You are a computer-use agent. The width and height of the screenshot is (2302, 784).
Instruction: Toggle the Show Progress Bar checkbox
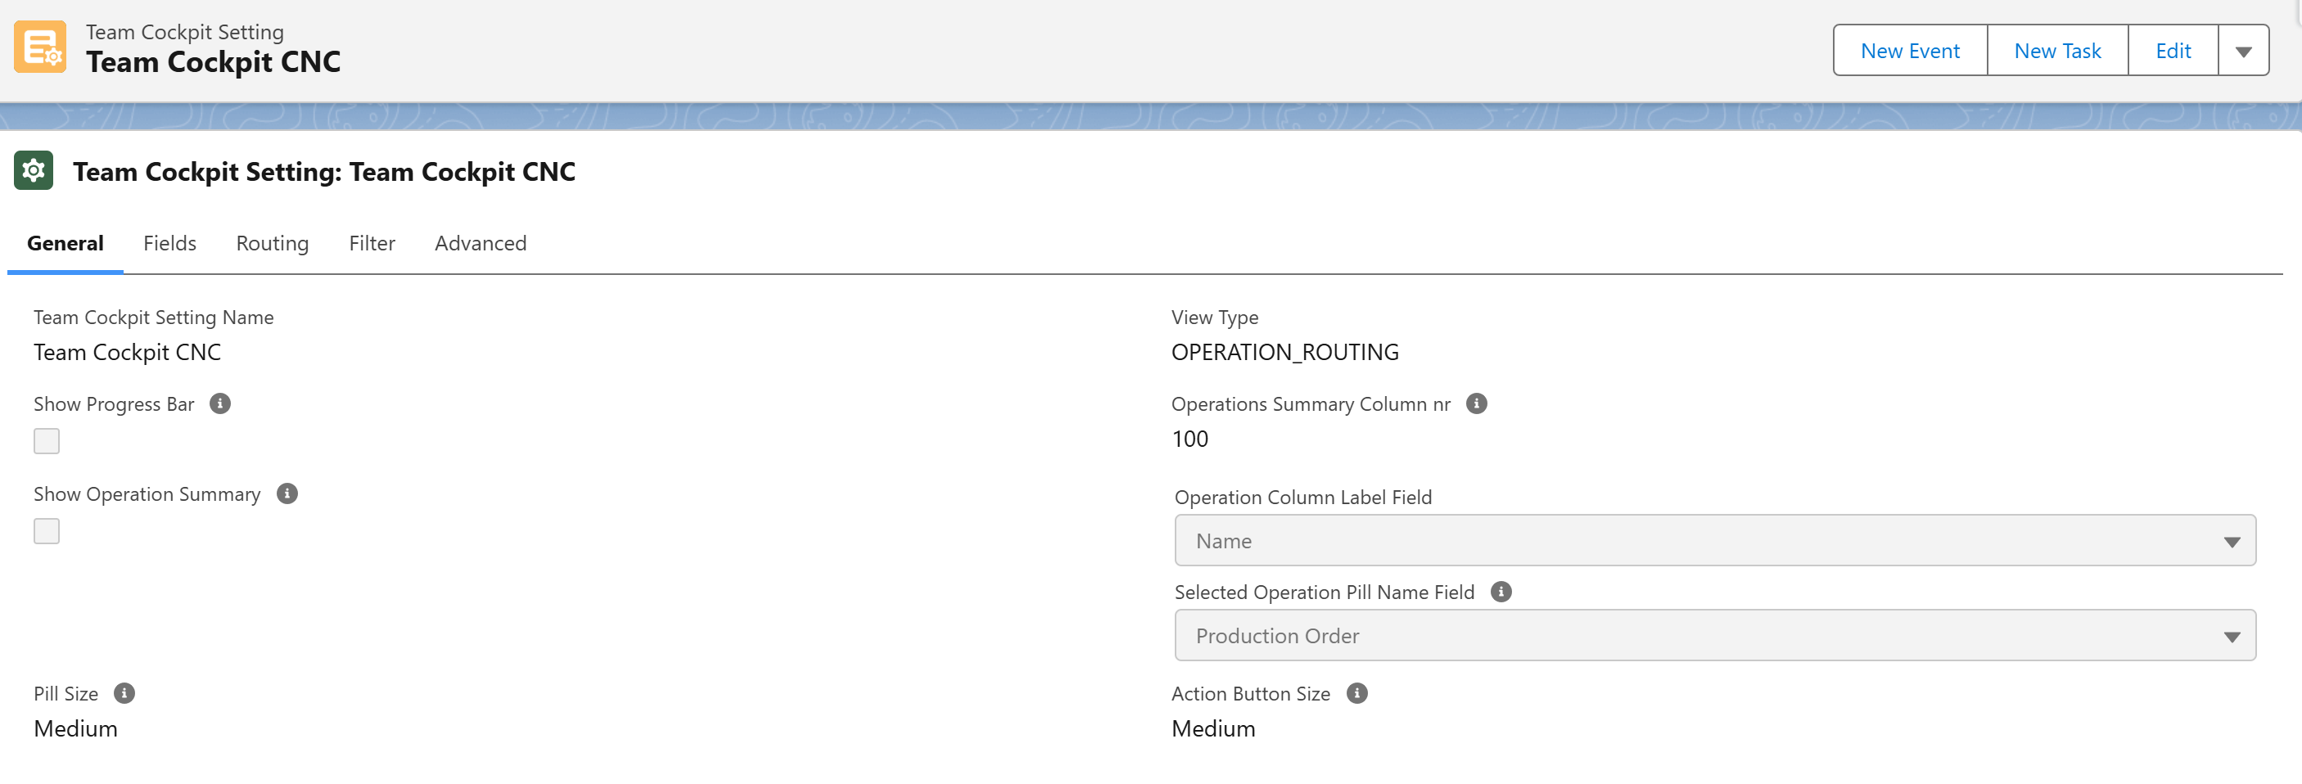coord(47,441)
